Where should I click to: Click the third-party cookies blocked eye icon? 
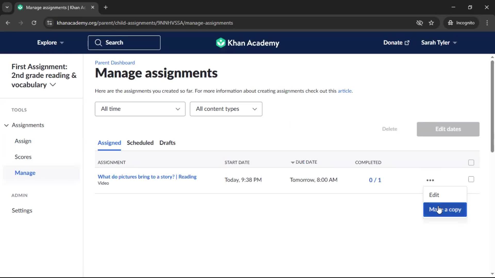(x=419, y=23)
